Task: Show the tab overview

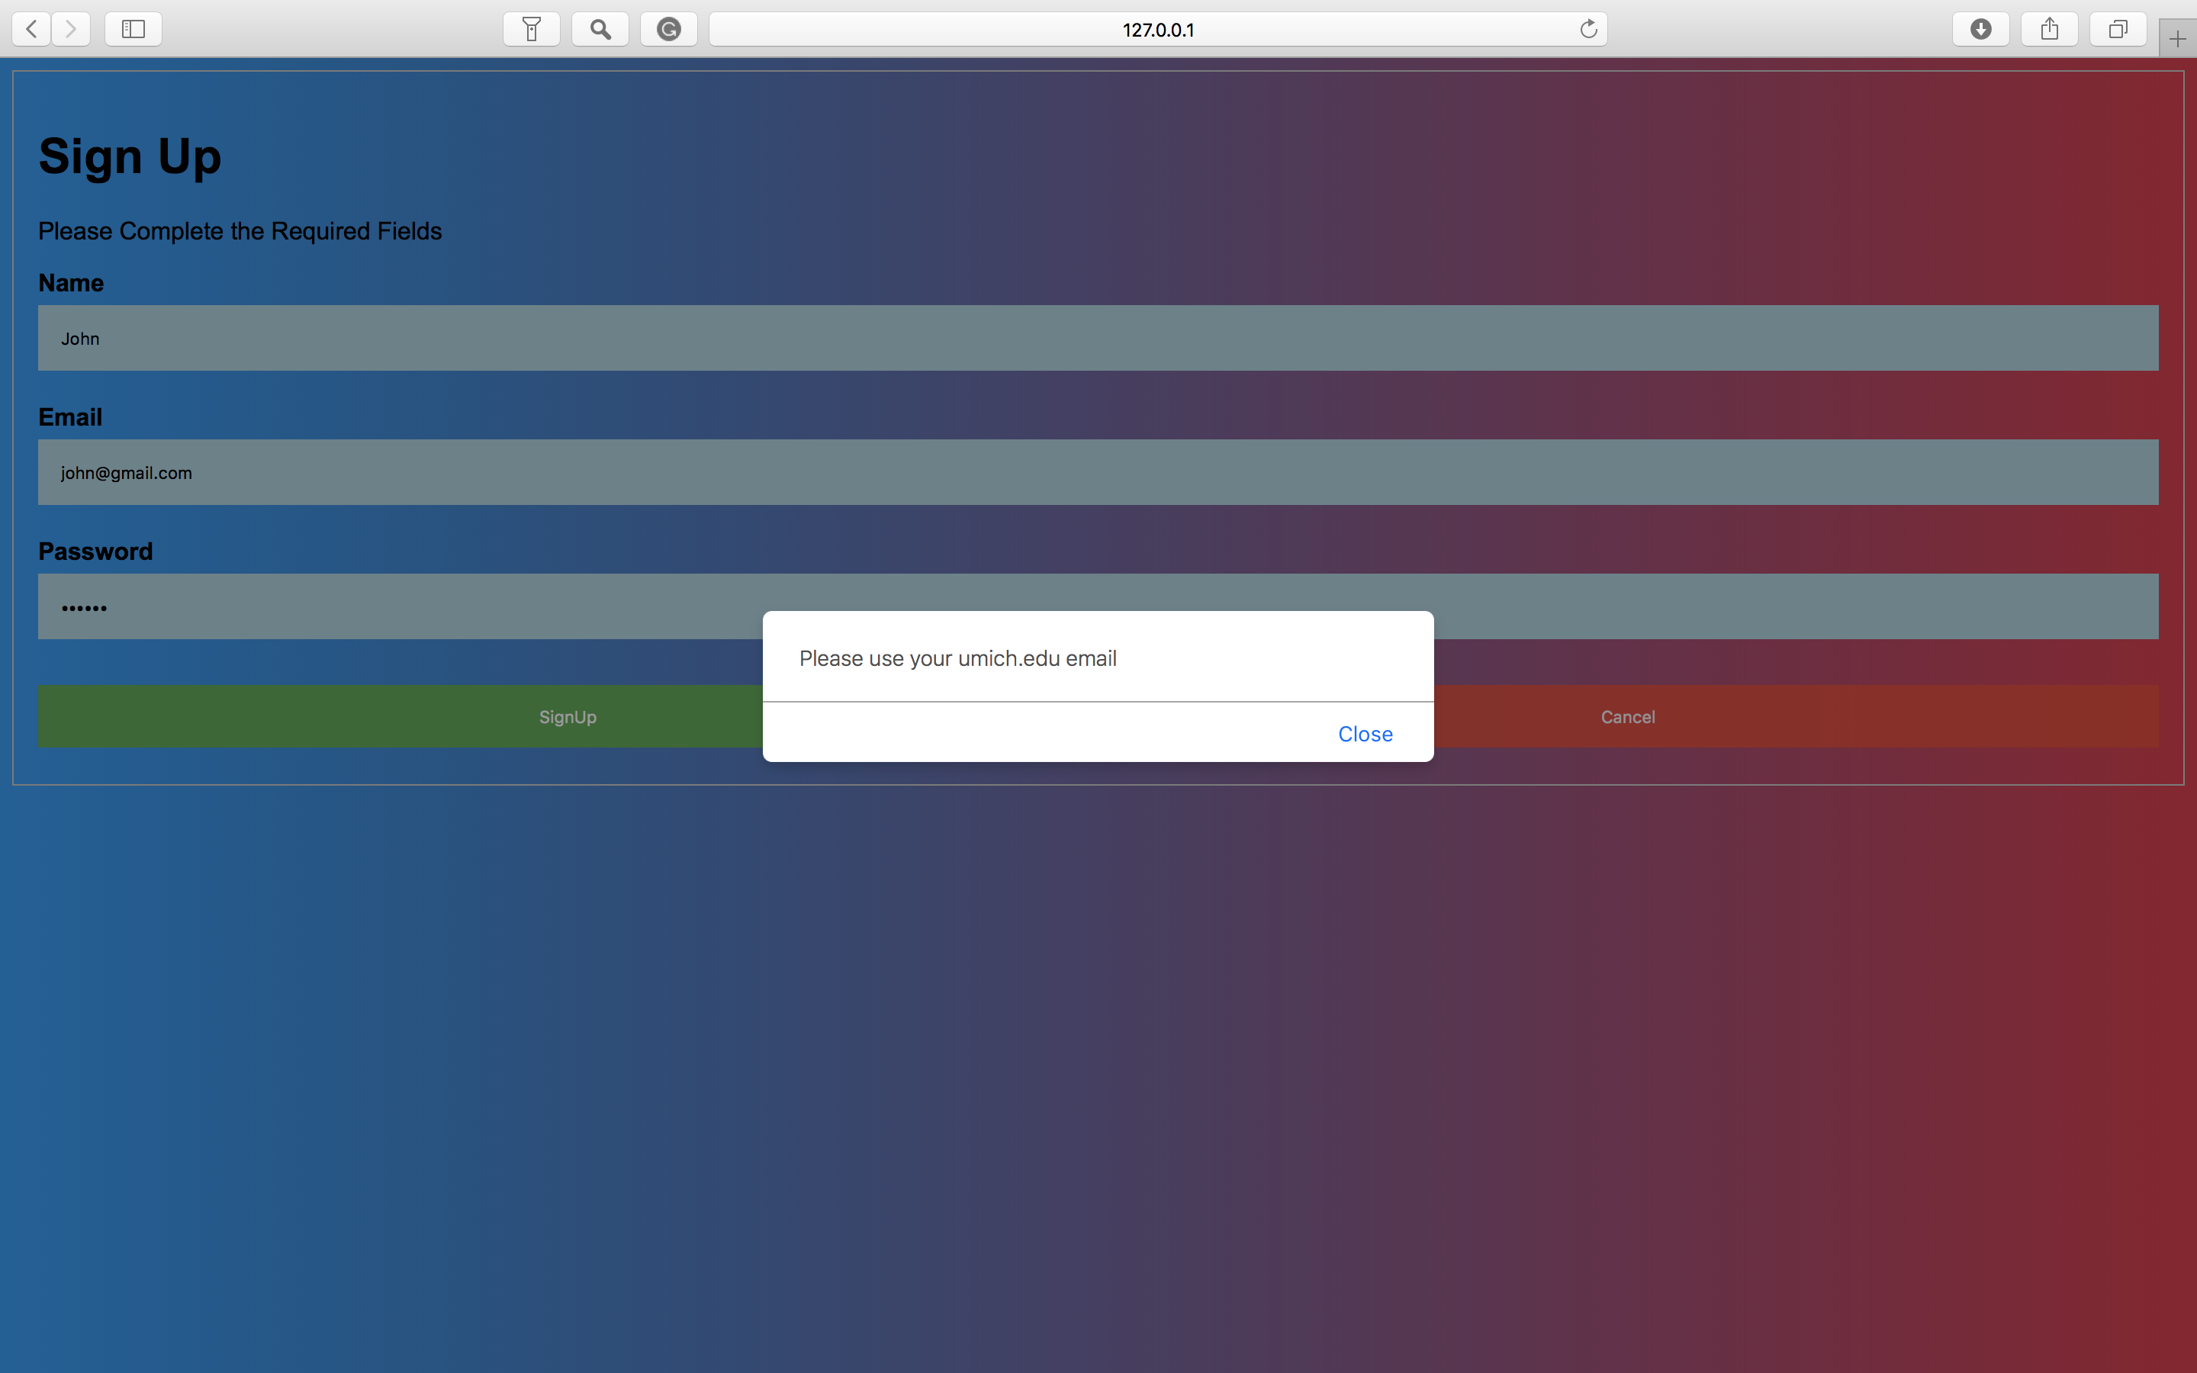Action: 2118,29
